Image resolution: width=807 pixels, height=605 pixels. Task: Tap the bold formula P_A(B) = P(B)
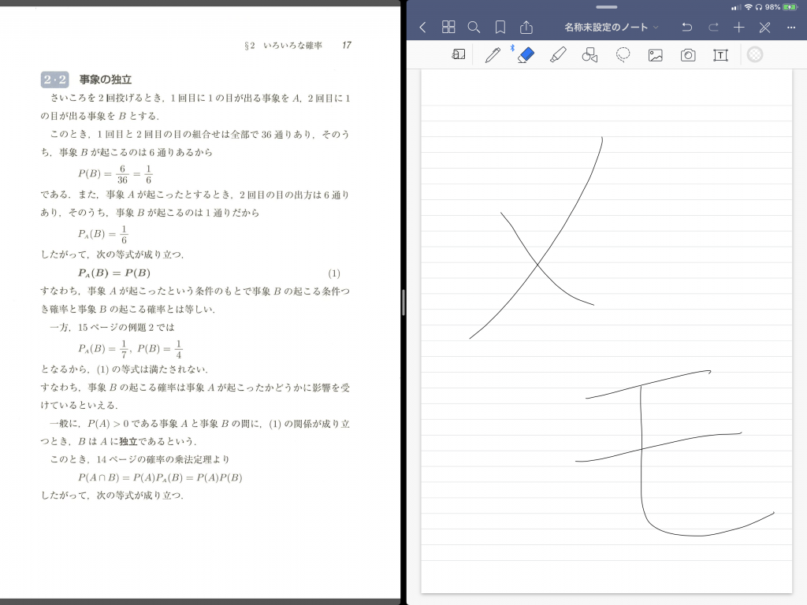tap(114, 273)
